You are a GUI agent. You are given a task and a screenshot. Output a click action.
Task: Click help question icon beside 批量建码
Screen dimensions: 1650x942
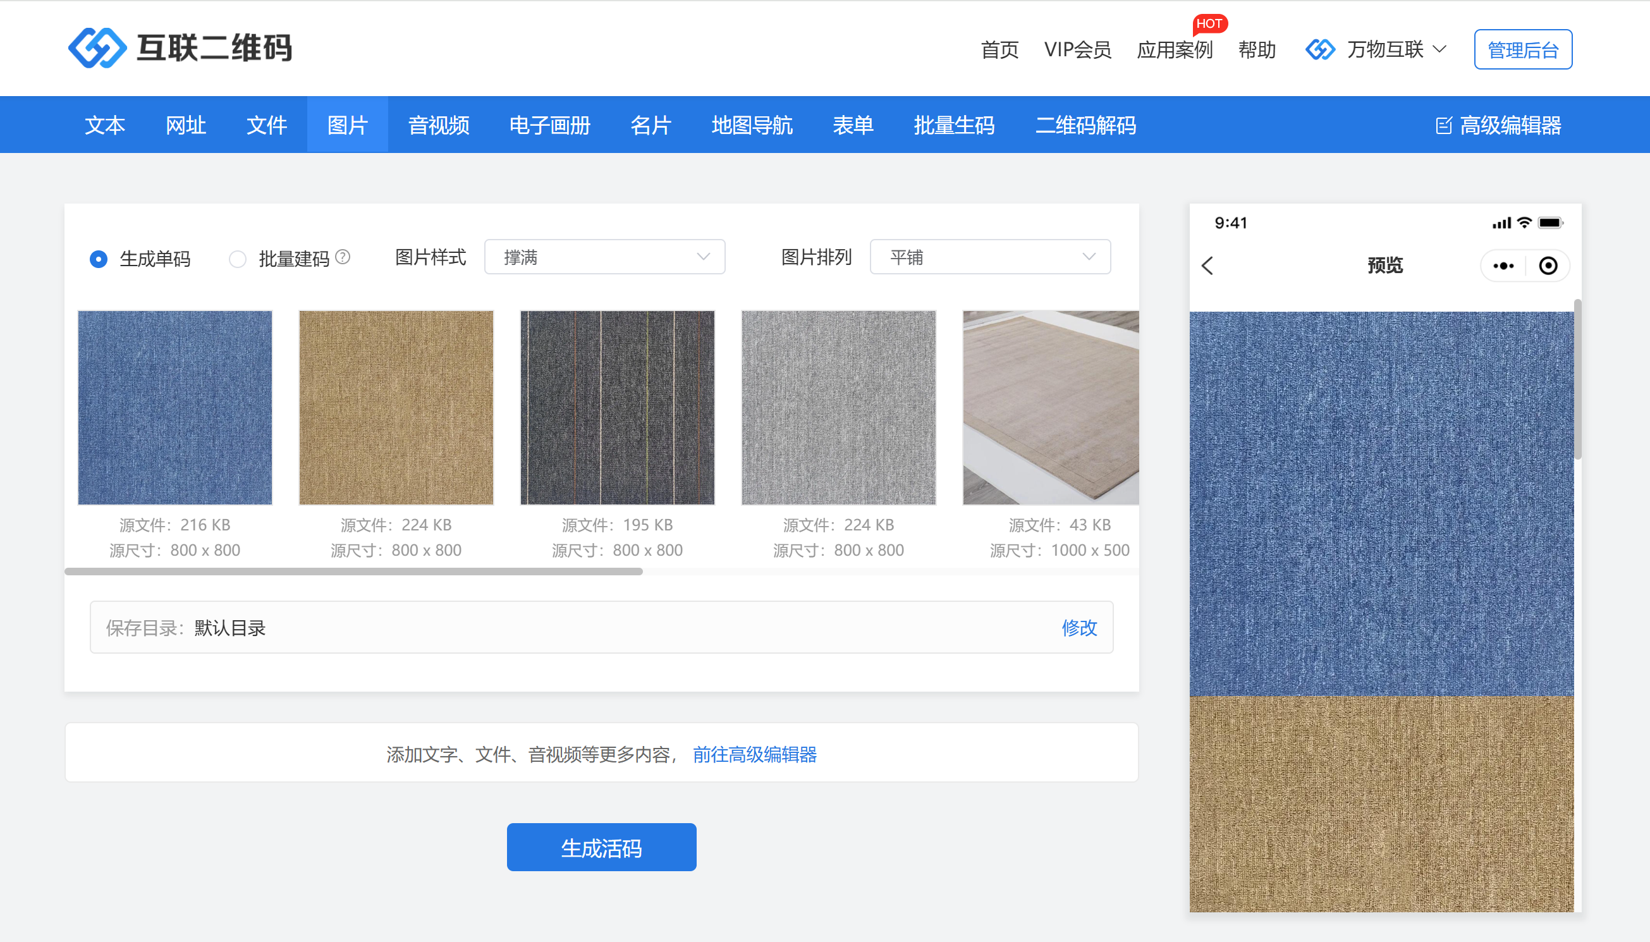[x=343, y=257]
